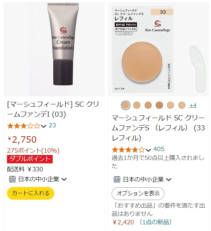The image size is (211, 231).
Task: Open the 23 reviews count link
Action: point(52,125)
